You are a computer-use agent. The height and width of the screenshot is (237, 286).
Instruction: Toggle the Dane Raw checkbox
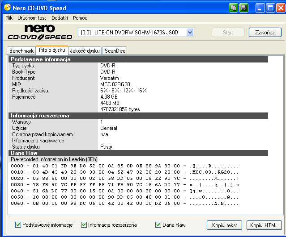158,225
